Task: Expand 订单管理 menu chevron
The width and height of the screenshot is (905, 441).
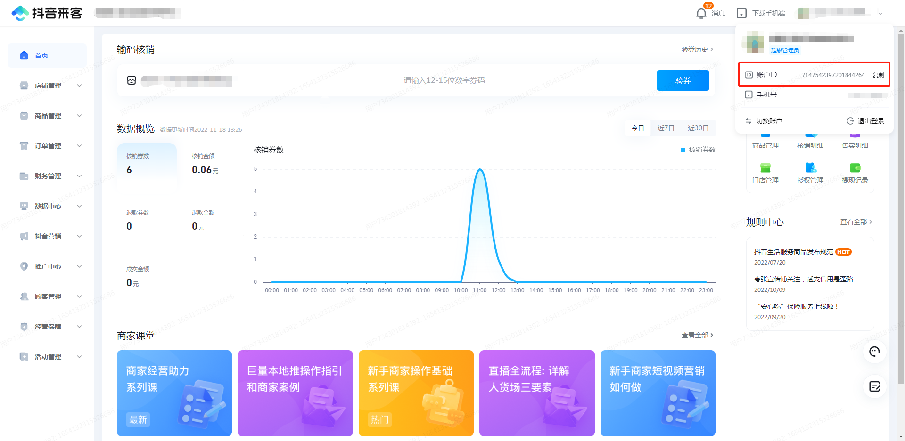Action: click(79, 146)
